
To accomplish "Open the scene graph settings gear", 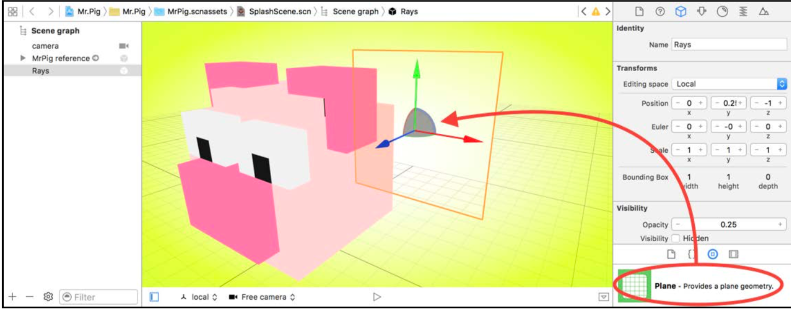I will click(48, 297).
